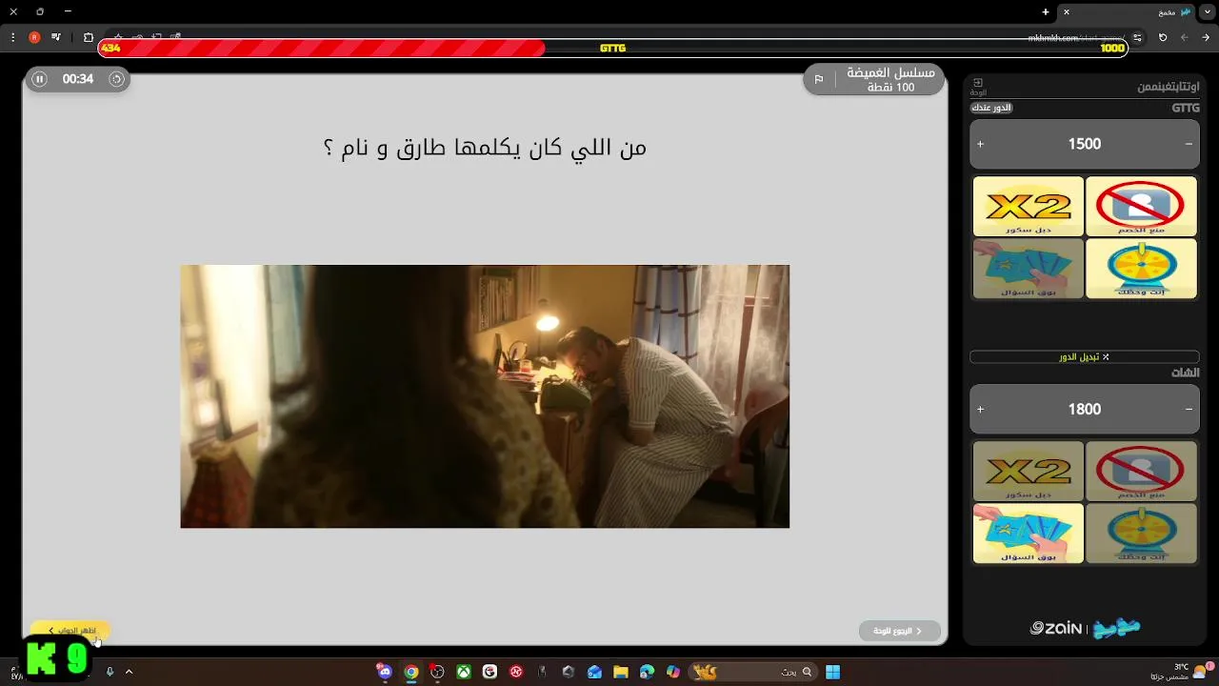Open the browser extensions icon
This screenshot has width=1219, height=686.
coord(89,37)
